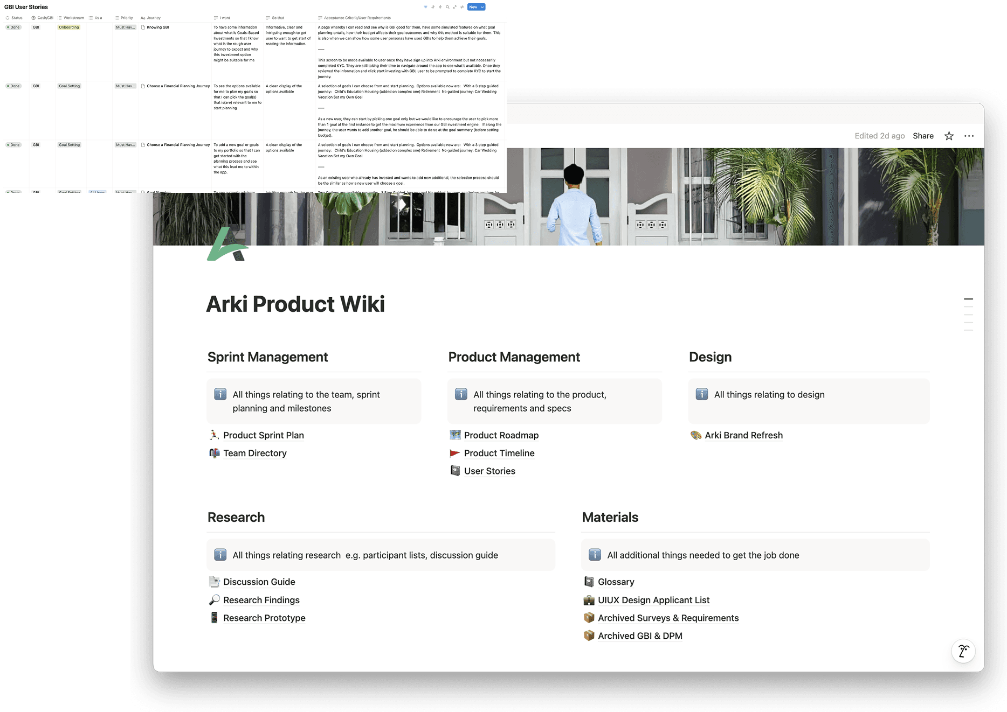Open GBI User Stories database full screen
Image resolution: width=1007 pixels, height=712 pixels.
coord(455,7)
